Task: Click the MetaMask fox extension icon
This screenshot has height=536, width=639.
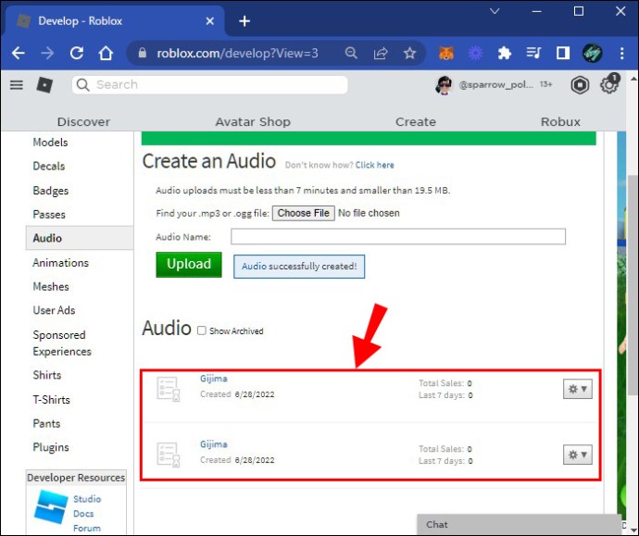Action: click(x=446, y=53)
